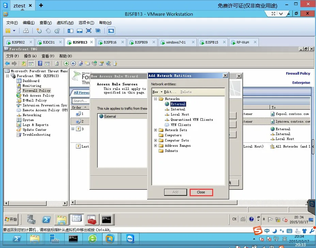
Task: Collapse the Forefront TMG (BJSFB13) tree node
Action: [7, 76]
